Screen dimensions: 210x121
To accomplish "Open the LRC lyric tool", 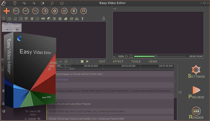I will point(26,11).
